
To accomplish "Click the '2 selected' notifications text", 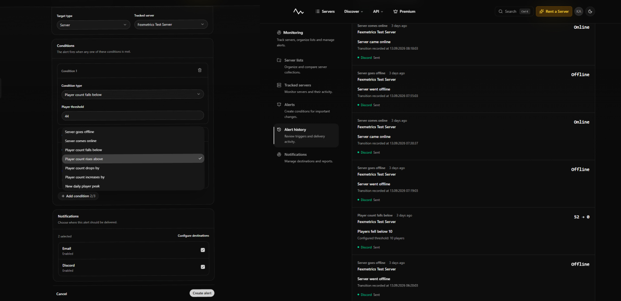I will coord(65,236).
